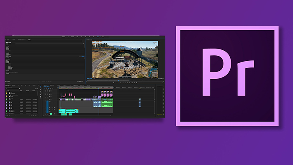293x165 pixels.
Task: Open the zoom level dropdown below Program Monitor
Action: click(x=94, y=79)
